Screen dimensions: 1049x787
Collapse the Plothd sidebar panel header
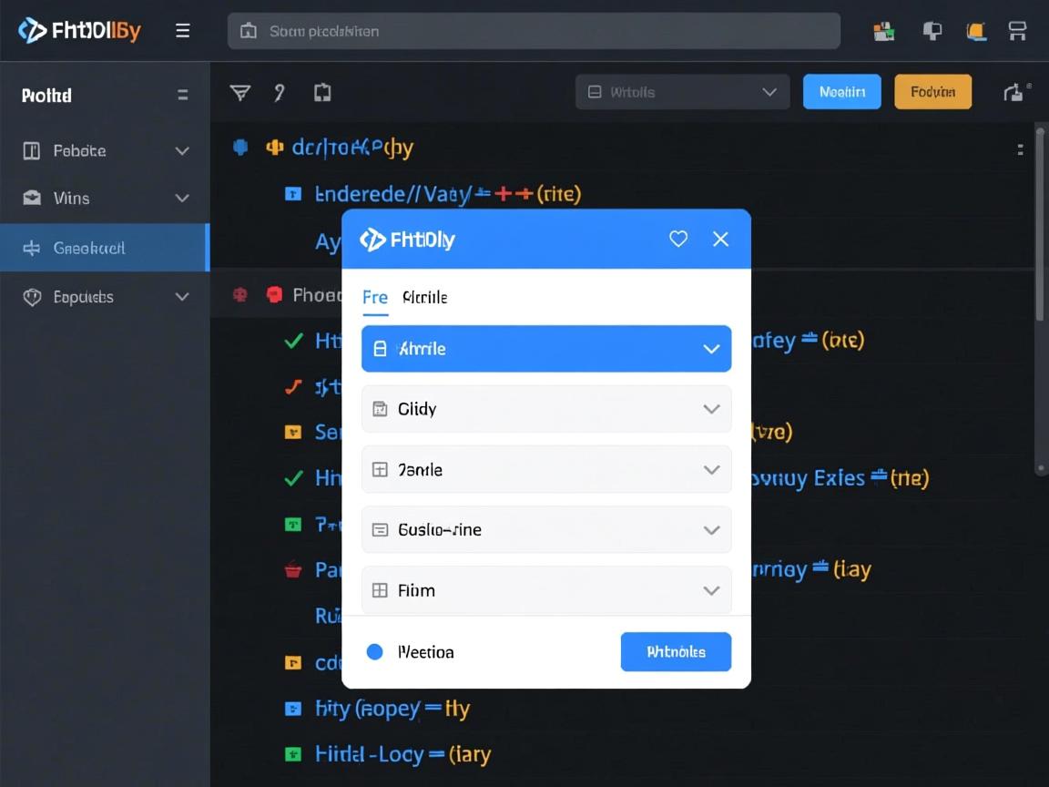(182, 94)
